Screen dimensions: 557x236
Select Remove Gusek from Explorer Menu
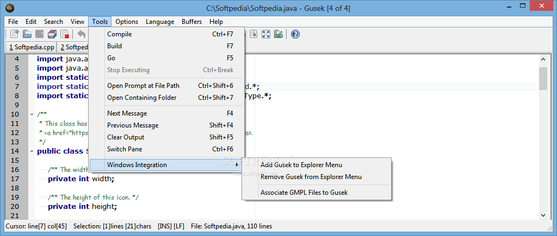317,177
